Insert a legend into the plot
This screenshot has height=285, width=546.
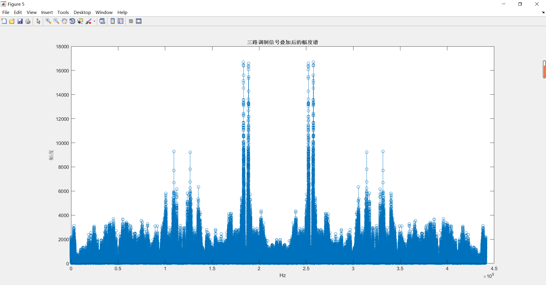point(121,21)
